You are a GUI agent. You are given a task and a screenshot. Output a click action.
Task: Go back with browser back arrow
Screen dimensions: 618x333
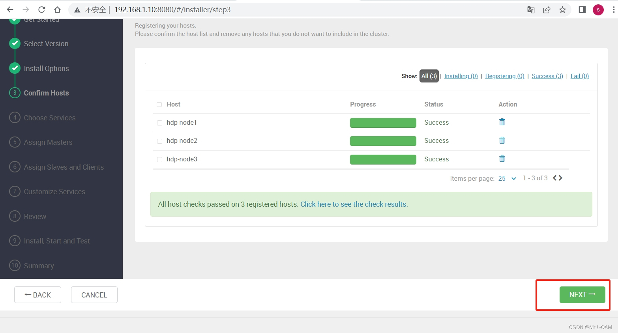[x=10, y=9]
